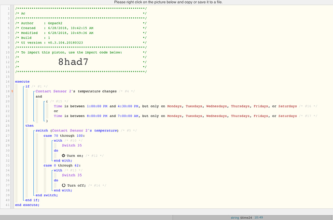Screen dimensions: 333x220
Task: Click the 'Ac' piston name on line 2
Action: (23, 13)
